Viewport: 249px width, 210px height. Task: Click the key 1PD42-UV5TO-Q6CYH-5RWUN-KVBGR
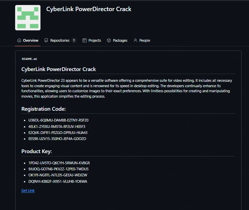(59, 163)
